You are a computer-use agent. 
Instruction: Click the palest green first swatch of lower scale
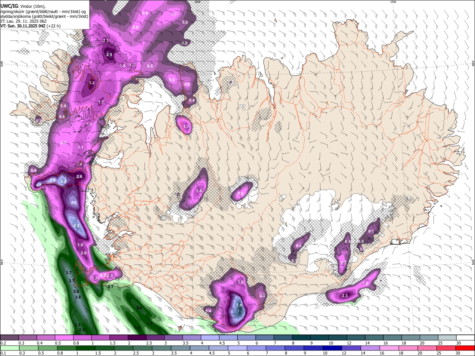(9, 348)
